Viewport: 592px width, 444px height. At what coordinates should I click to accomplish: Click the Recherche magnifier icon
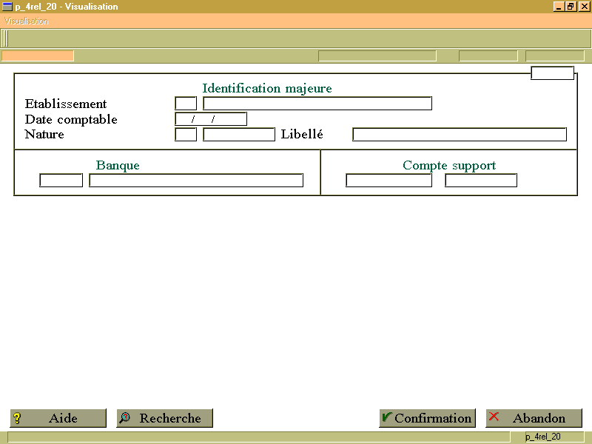pos(124,417)
